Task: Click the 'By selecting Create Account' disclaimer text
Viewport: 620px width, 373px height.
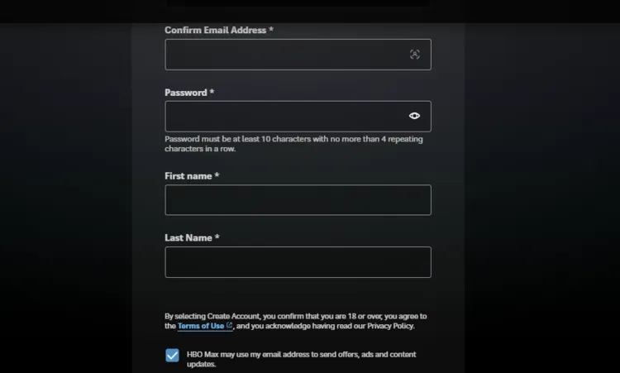Action: click(x=295, y=316)
